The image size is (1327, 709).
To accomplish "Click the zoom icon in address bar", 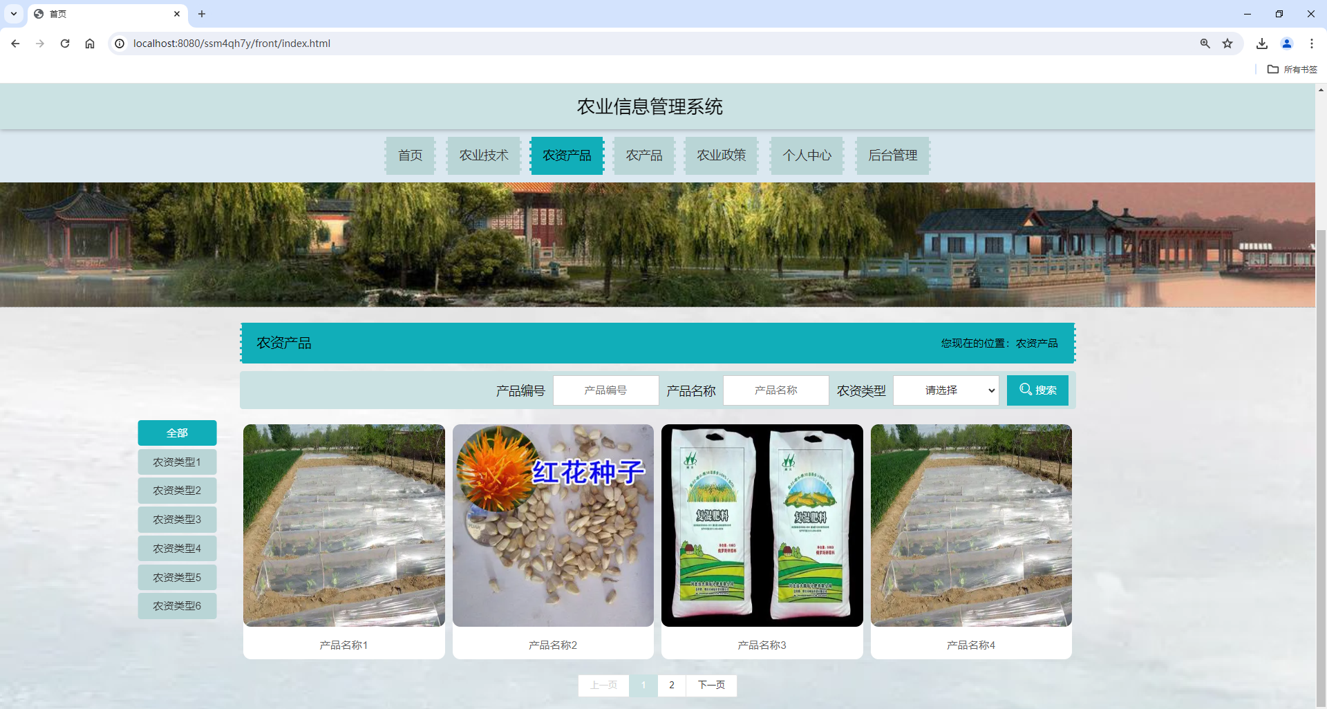I will point(1205,43).
